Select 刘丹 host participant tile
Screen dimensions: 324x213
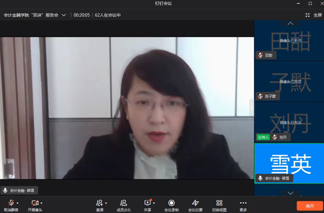pyautogui.click(x=289, y=122)
